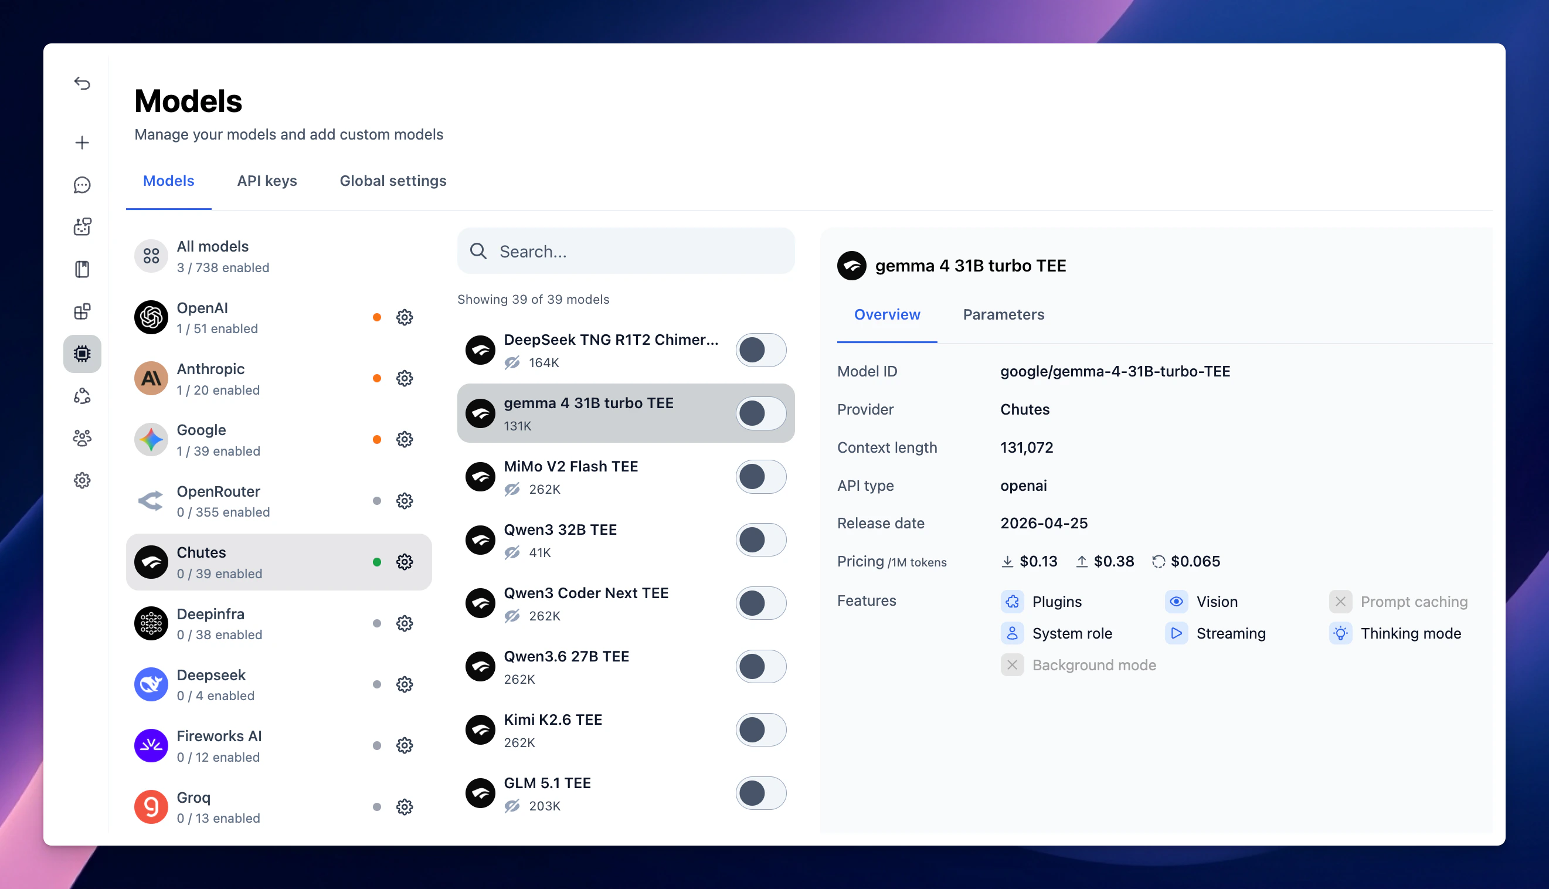
Task: Open the Deepseek provider settings gear
Action: pos(405,684)
